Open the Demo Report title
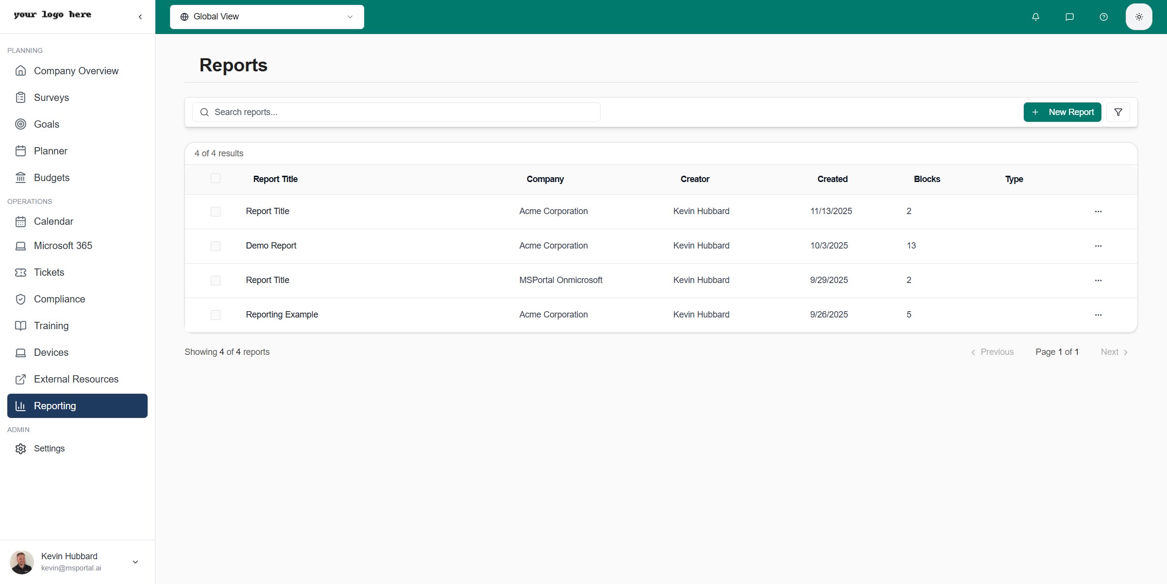Viewport: 1167px width, 584px height. tap(271, 246)
